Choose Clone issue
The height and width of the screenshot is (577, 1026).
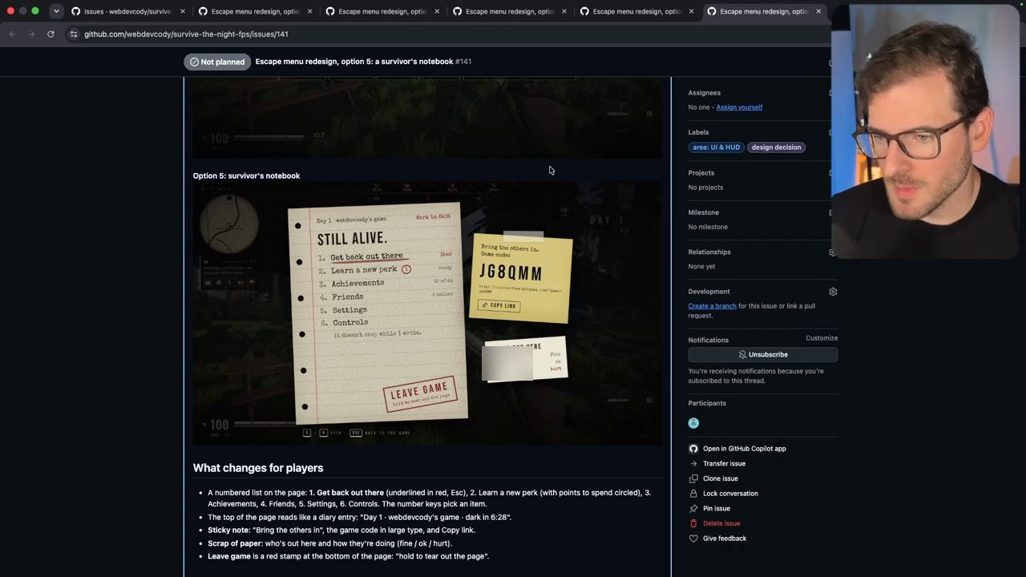click(720, 478)
